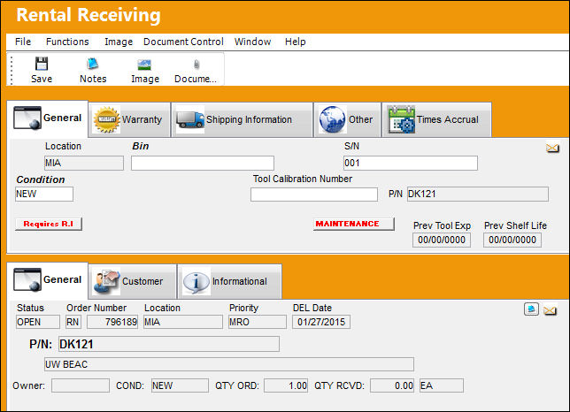Click the envelope icon beside DEL Date
Image resolution: width=570 pixels, height=412 pixels.
pos(550,310)
